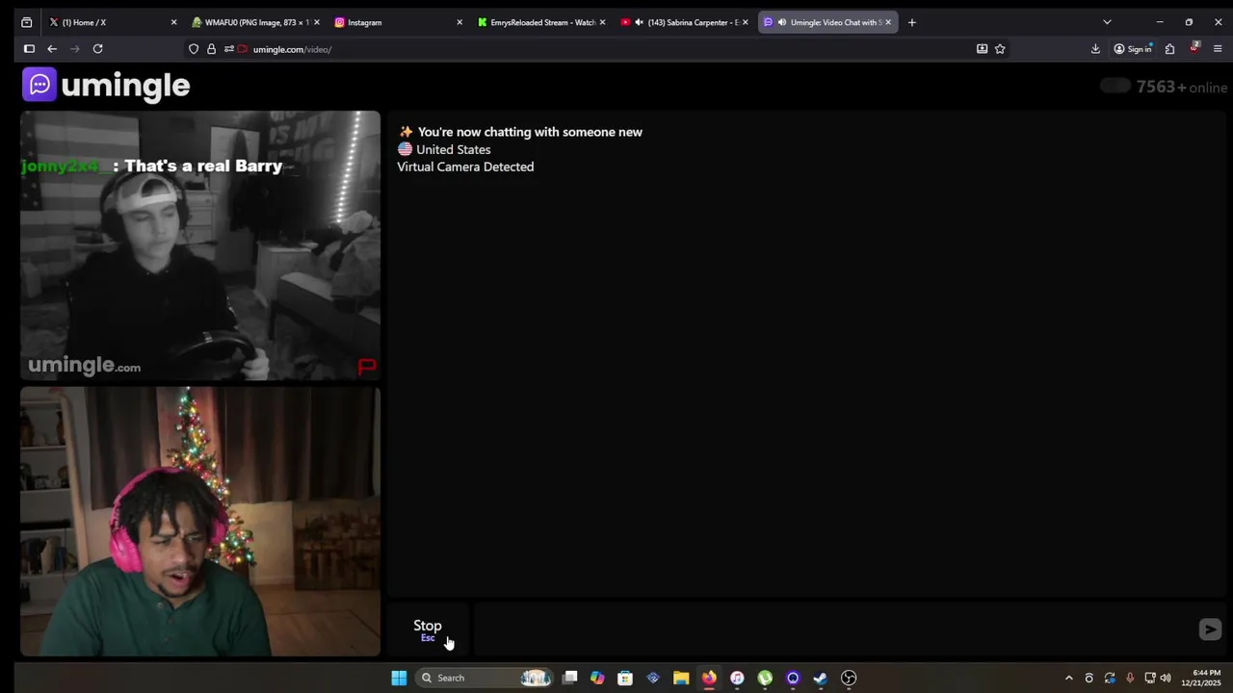Toggle the switch beside online count
Screen dimensions: 1233x693
click(x=1115, y=87)
